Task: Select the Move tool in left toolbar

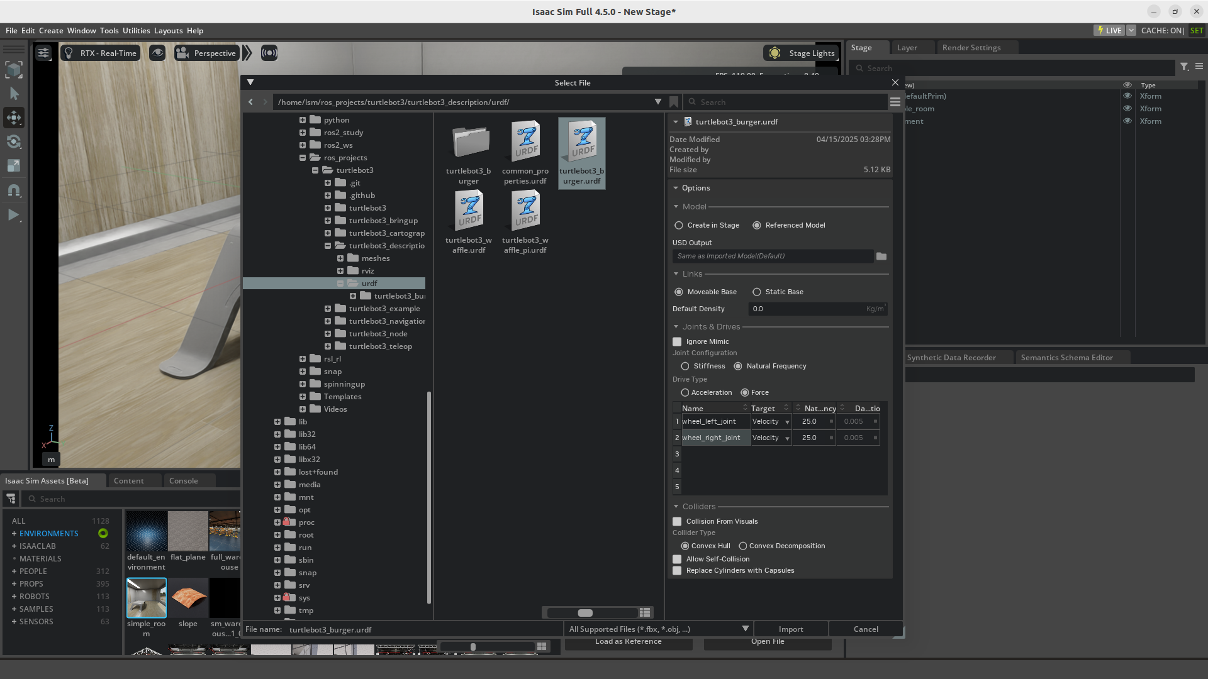Action: 14,118
